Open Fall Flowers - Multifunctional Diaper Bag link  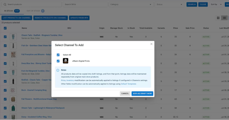coord(39,99)
